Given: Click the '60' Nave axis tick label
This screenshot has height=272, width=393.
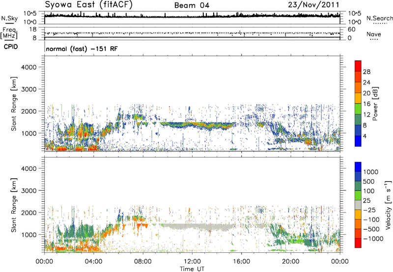Looking at the screenshot, I should pyautogui.click(x=352, y=29).
